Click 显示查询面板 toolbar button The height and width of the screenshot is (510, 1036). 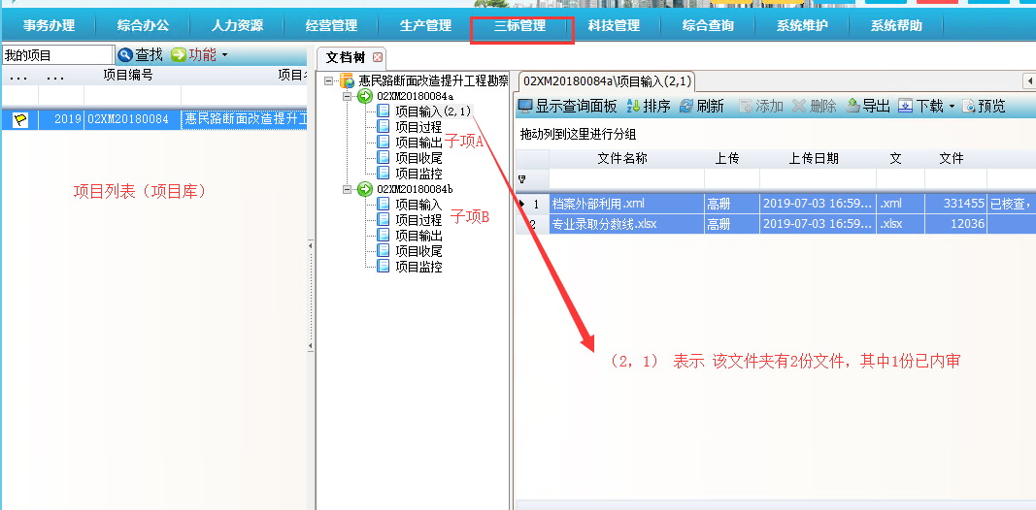point(567,107)
